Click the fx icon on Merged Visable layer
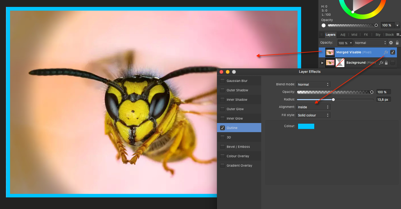 point(386,52)
